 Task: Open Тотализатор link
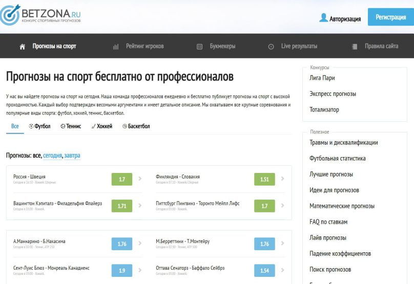pos(324,110)
